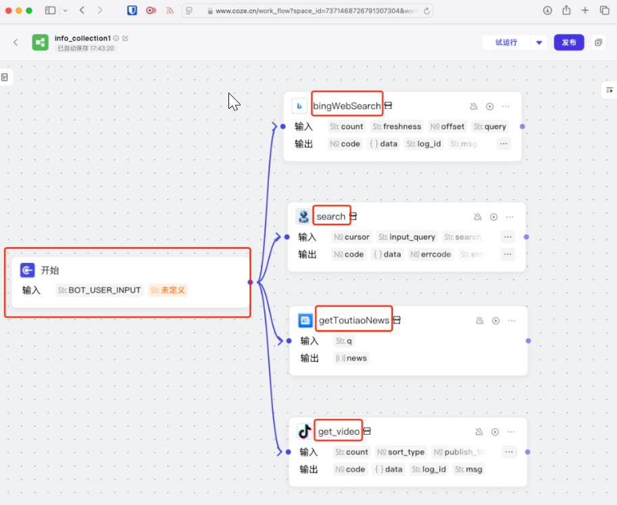Reload the page from the address bar
The width and height of the screenshot is (617, 505).
coord(426,11)
